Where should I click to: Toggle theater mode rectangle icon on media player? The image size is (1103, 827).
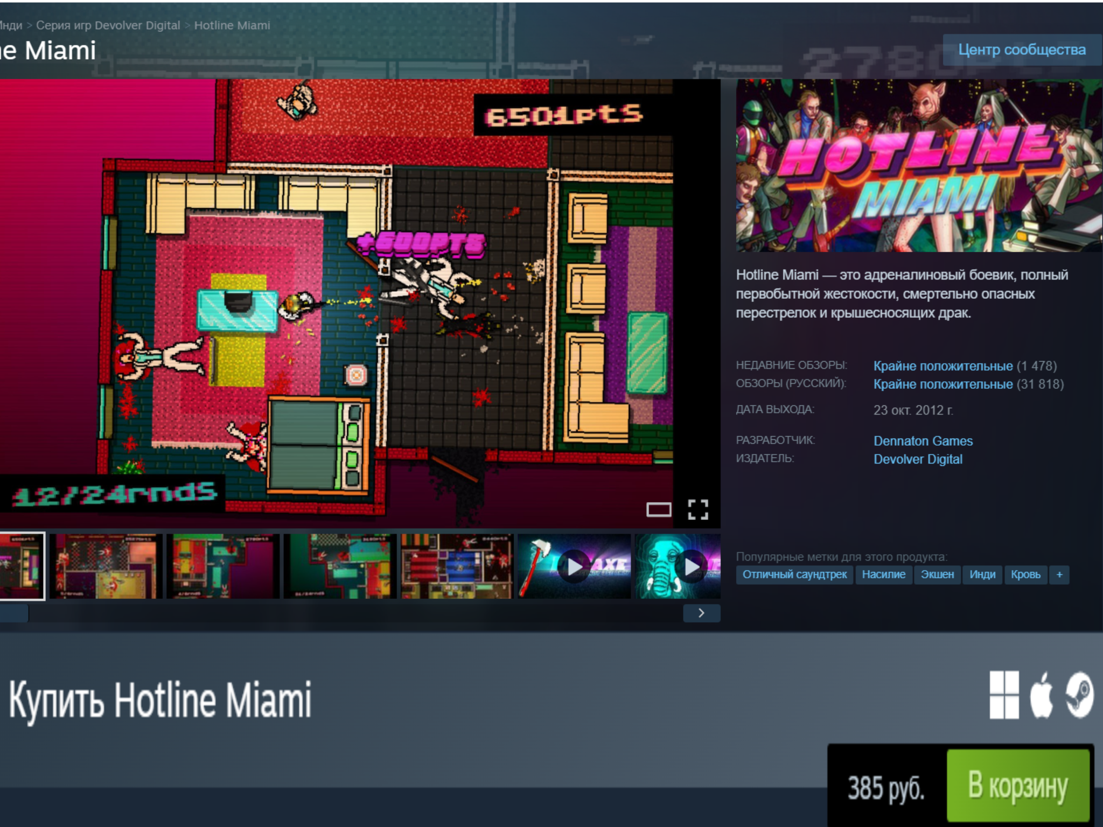(x=659, y=509)
